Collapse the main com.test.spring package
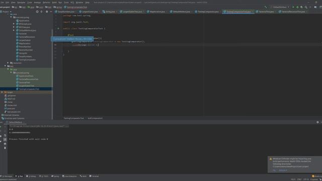 11,18
